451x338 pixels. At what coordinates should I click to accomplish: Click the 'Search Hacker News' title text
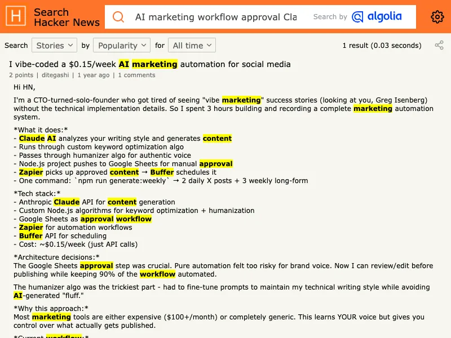point(67,17)
